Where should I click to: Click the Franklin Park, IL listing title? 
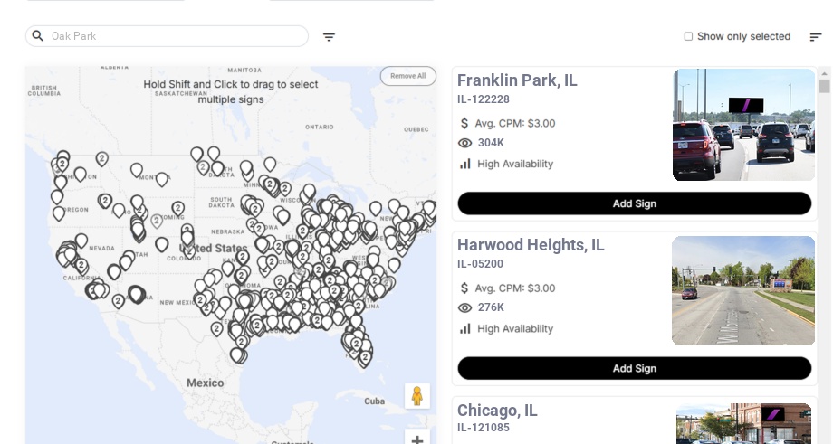point(517,80)
